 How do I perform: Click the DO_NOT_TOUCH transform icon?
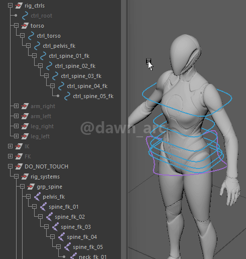pyautogui.click(x=19, y=166)
